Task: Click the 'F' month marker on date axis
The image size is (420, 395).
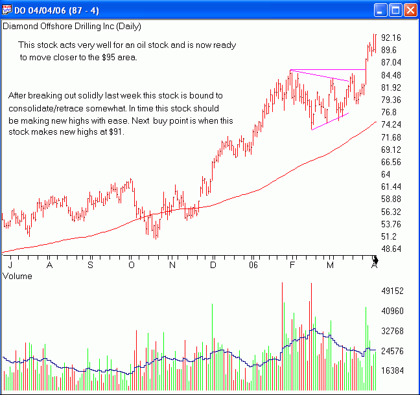Action: (292, 265)
